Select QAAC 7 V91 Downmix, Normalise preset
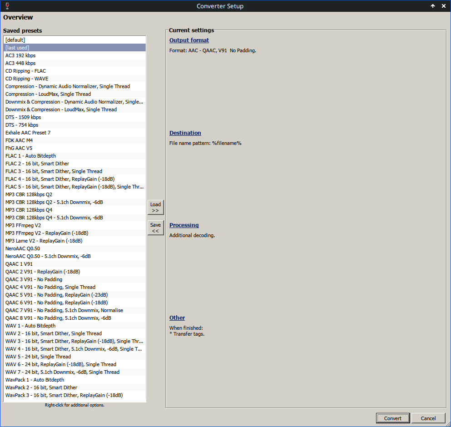451x427 pixels. tap(74, 310)
